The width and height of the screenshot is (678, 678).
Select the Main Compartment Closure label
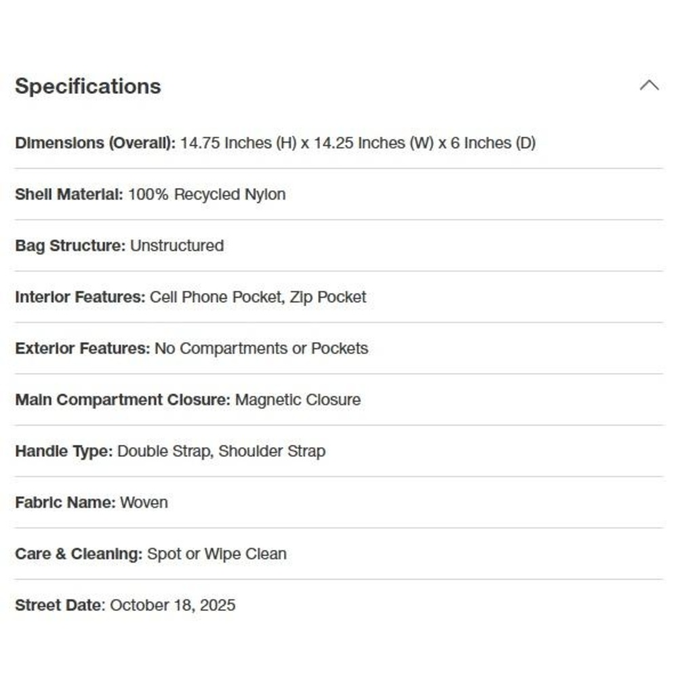tap(123, 400)
